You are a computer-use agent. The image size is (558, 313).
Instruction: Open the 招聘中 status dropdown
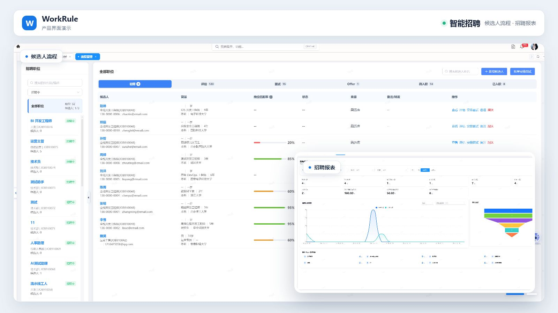[55, 92]
